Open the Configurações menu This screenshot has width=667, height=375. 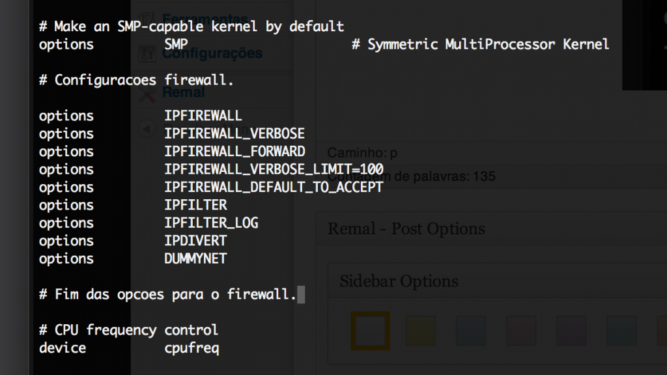coord(212,53)
